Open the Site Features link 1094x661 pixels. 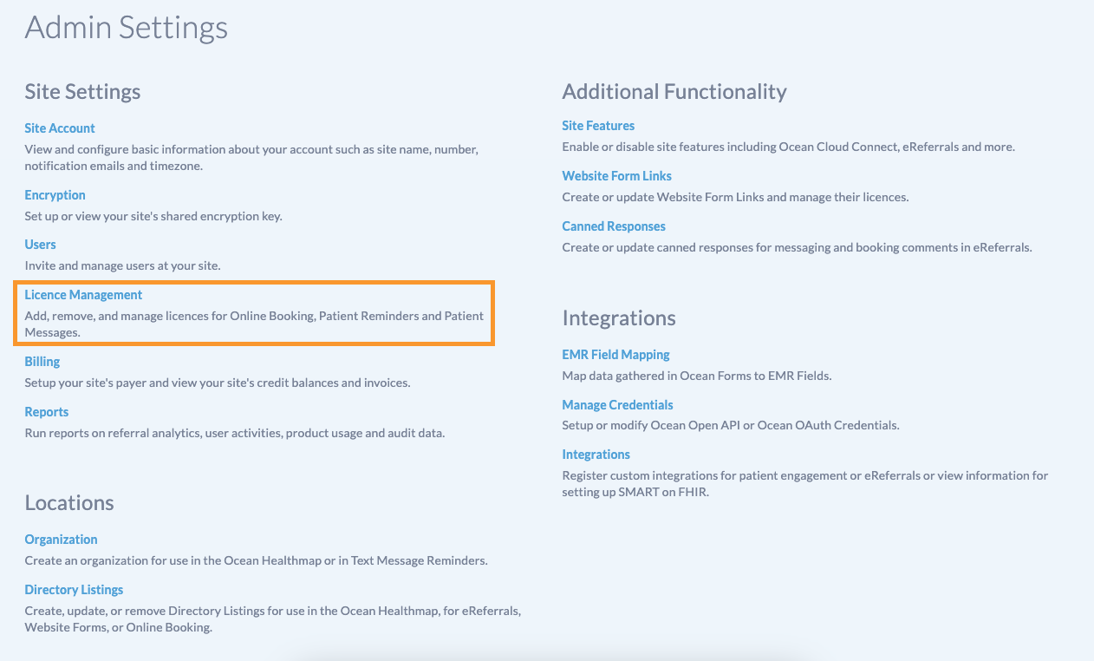pos(598,126)
